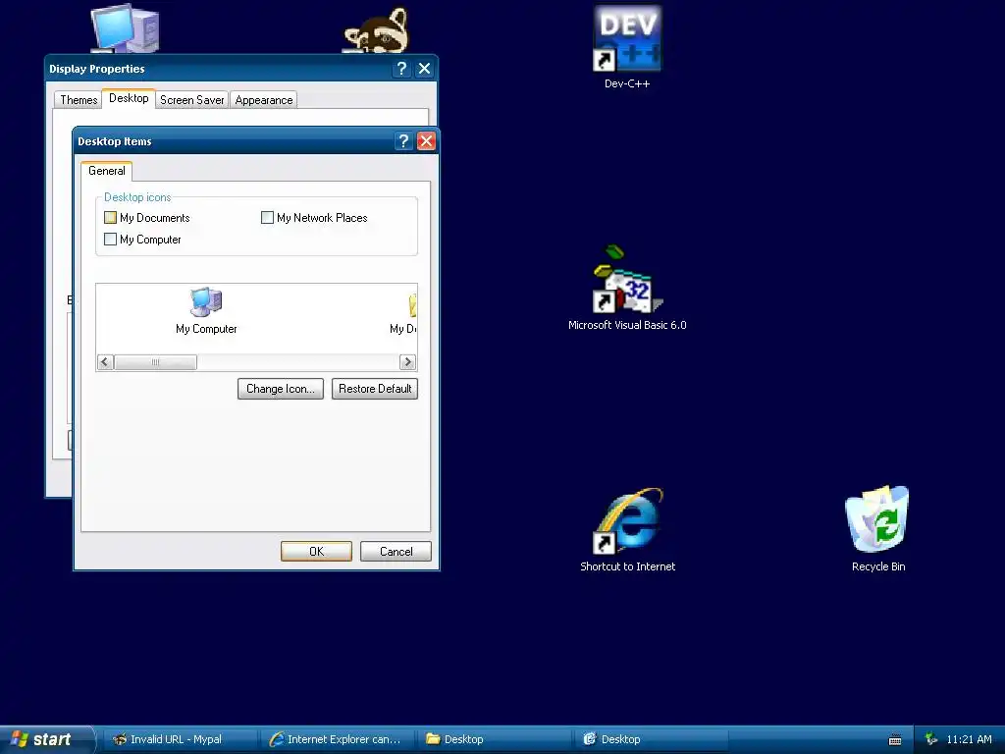1005x754 pixels.
Task: Click the raccoon Mypal icon behind Display Properties
Action: click(x=376, y=30)
